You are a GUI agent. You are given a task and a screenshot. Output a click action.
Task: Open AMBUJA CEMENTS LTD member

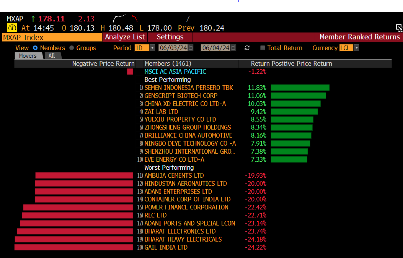[174, 175]
